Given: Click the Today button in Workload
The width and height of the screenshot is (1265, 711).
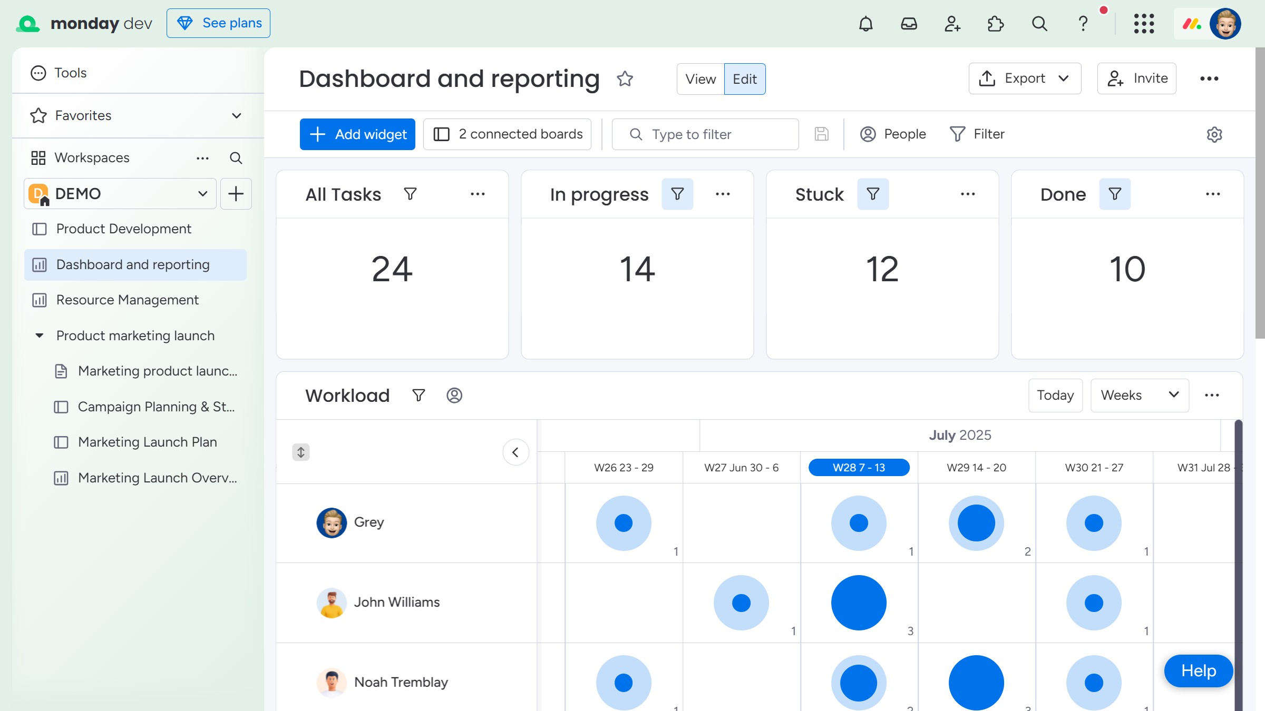Looking at the screenshot, I should point(1055,396).
